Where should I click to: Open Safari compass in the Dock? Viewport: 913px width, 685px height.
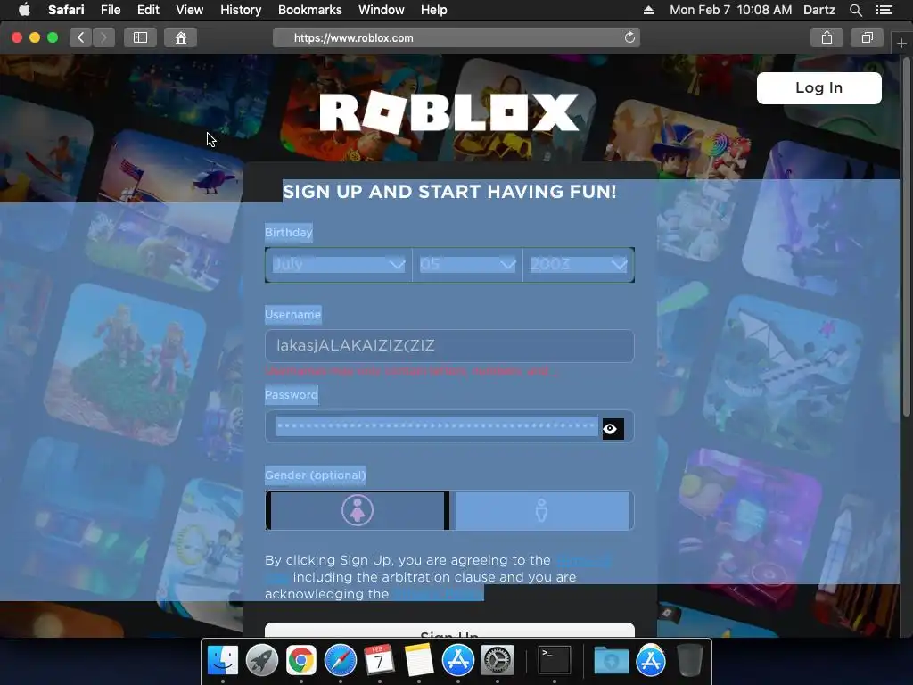[x=341, y=660]
